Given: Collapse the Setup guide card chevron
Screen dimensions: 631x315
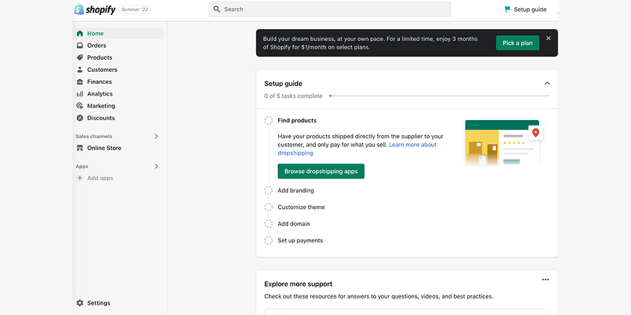Looking at the screenshot, I should (547, 83).
